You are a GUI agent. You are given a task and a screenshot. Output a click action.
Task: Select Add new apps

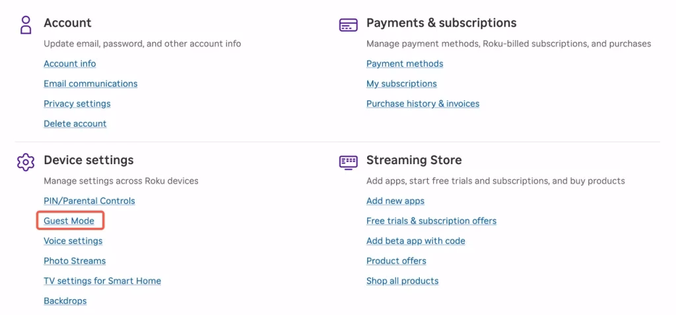click(395, 201)
